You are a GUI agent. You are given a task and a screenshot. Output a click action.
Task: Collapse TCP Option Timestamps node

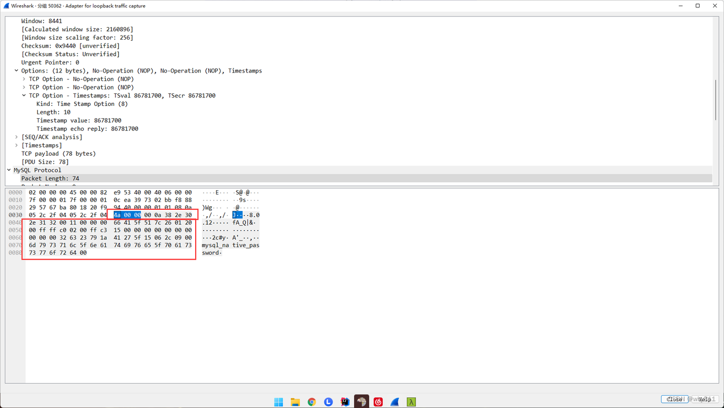24,96
